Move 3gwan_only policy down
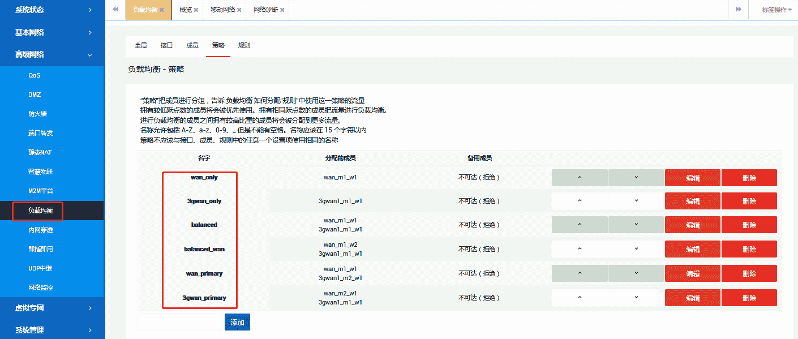 pyautogui.click(x=636, y=201)
